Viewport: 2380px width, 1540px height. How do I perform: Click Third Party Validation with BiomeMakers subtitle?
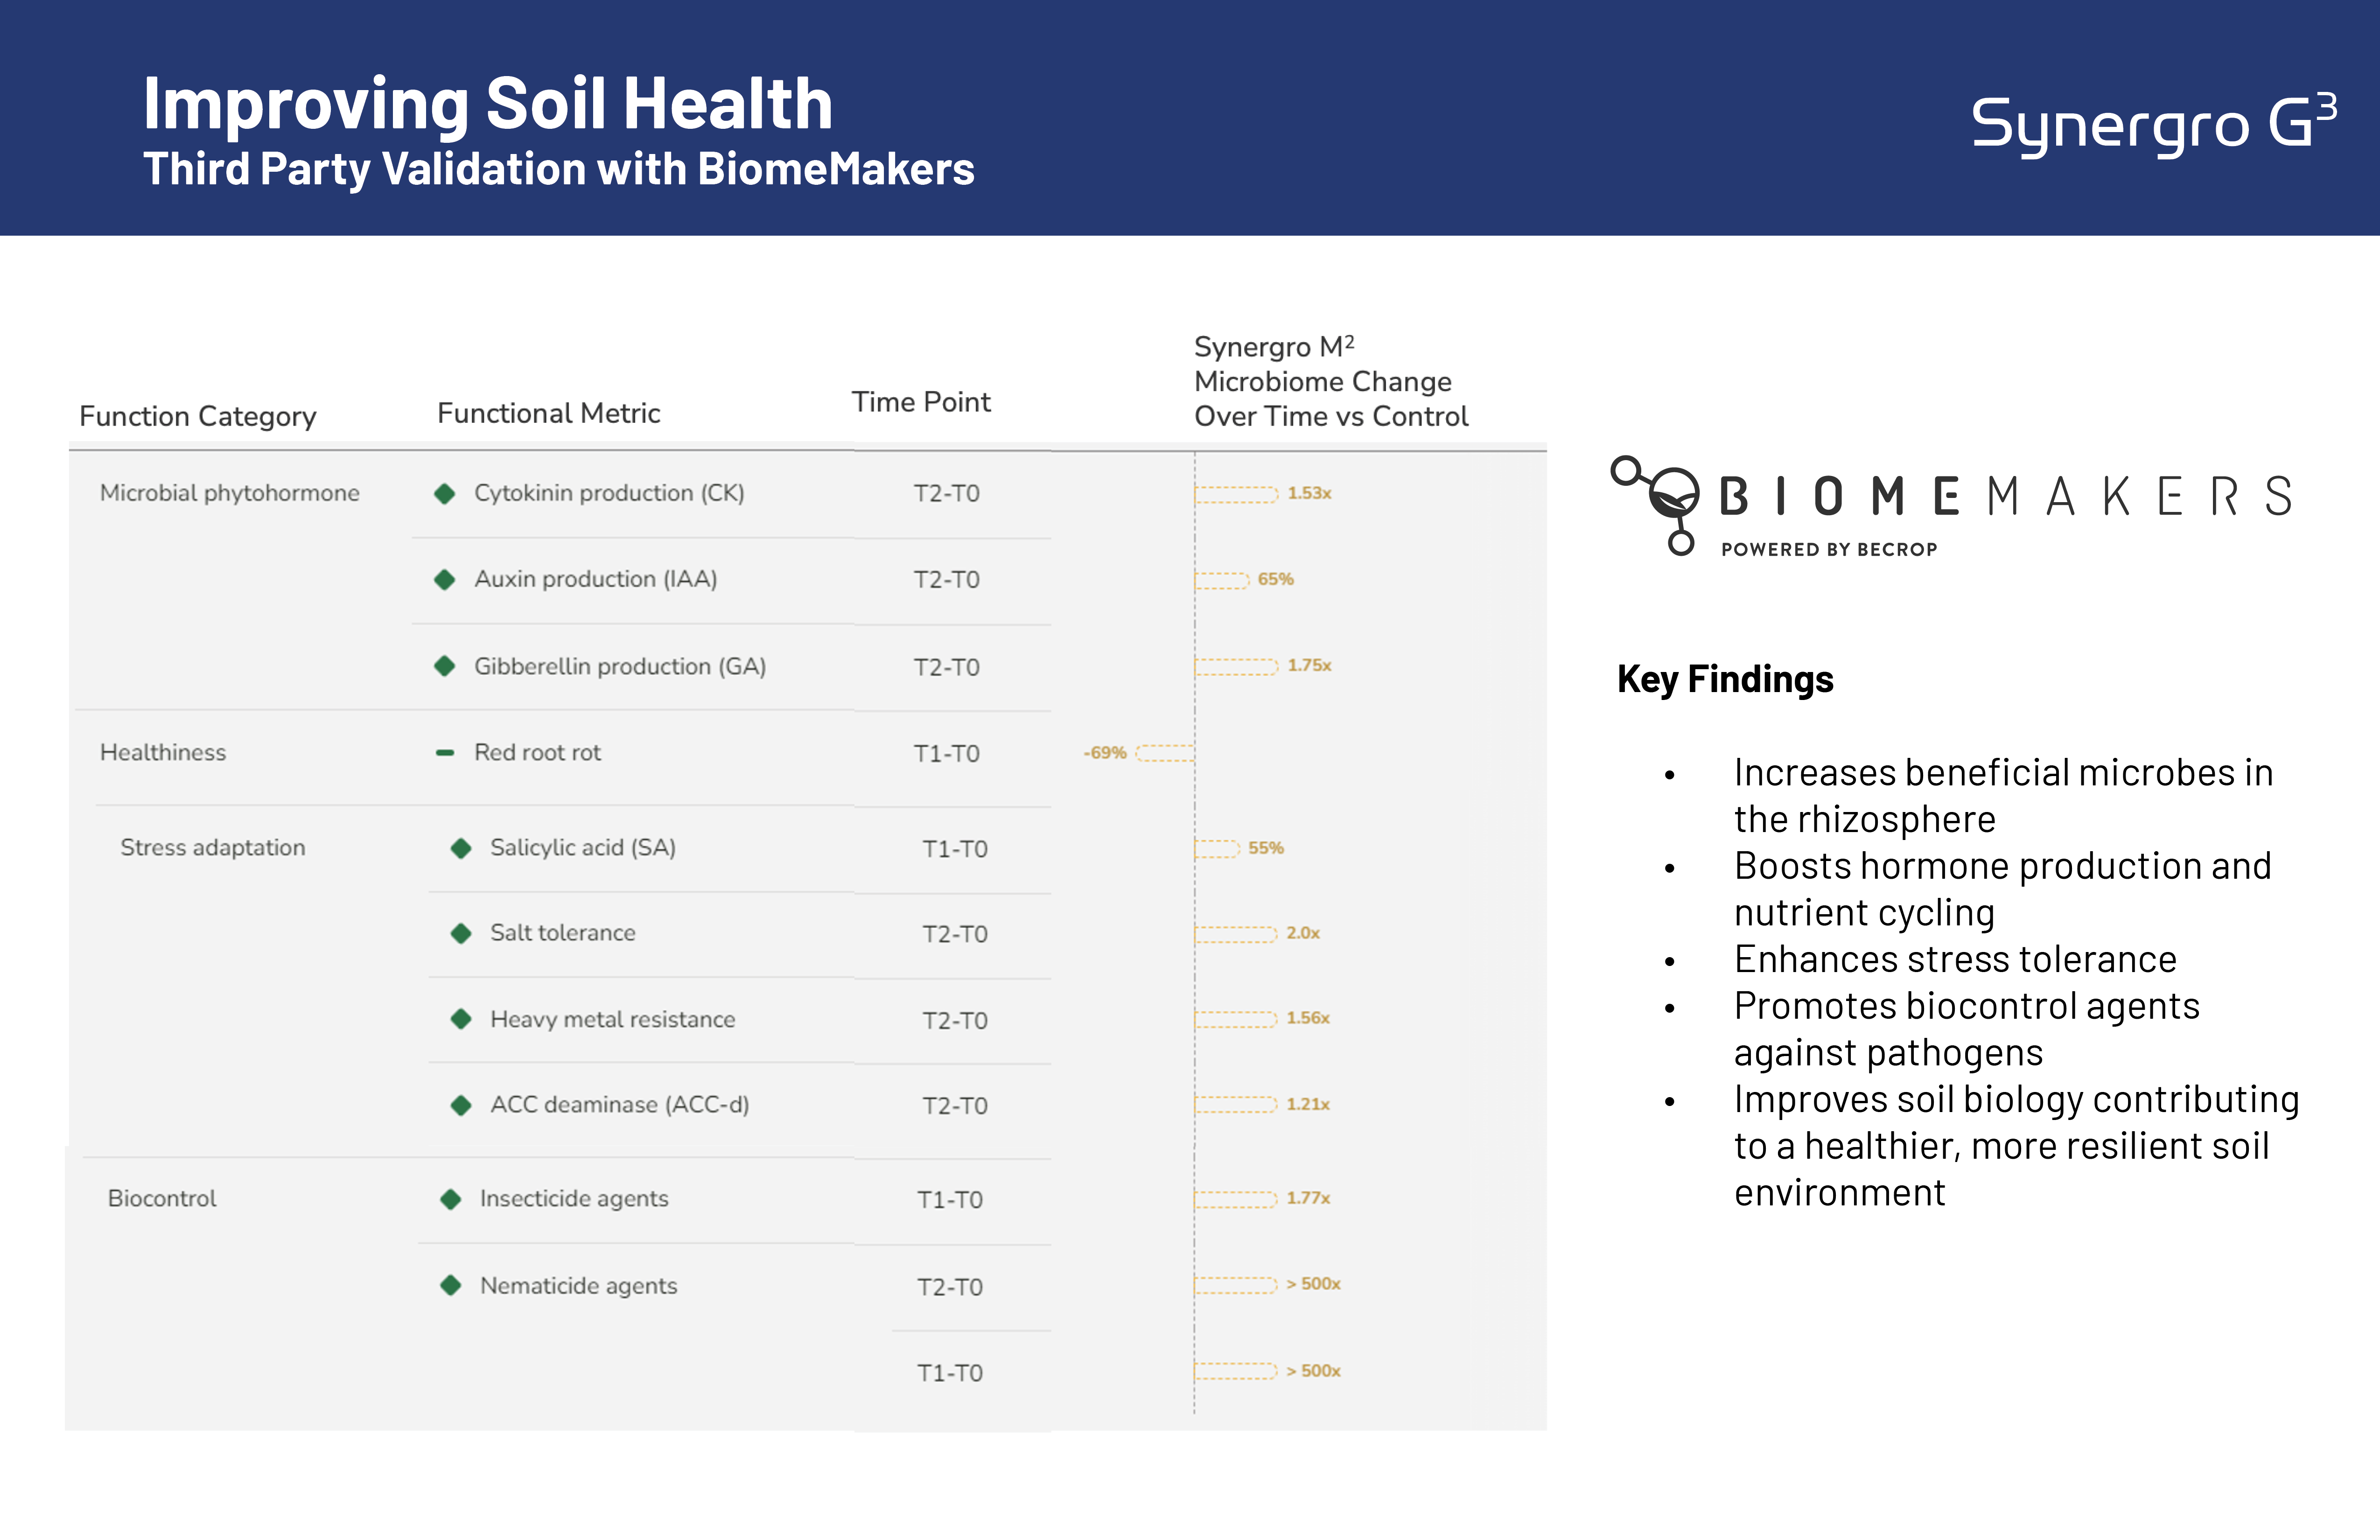pyautogui.click(x=559, y=169)
